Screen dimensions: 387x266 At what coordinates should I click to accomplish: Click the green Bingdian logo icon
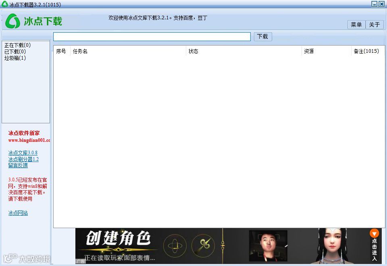coord(12,21)
